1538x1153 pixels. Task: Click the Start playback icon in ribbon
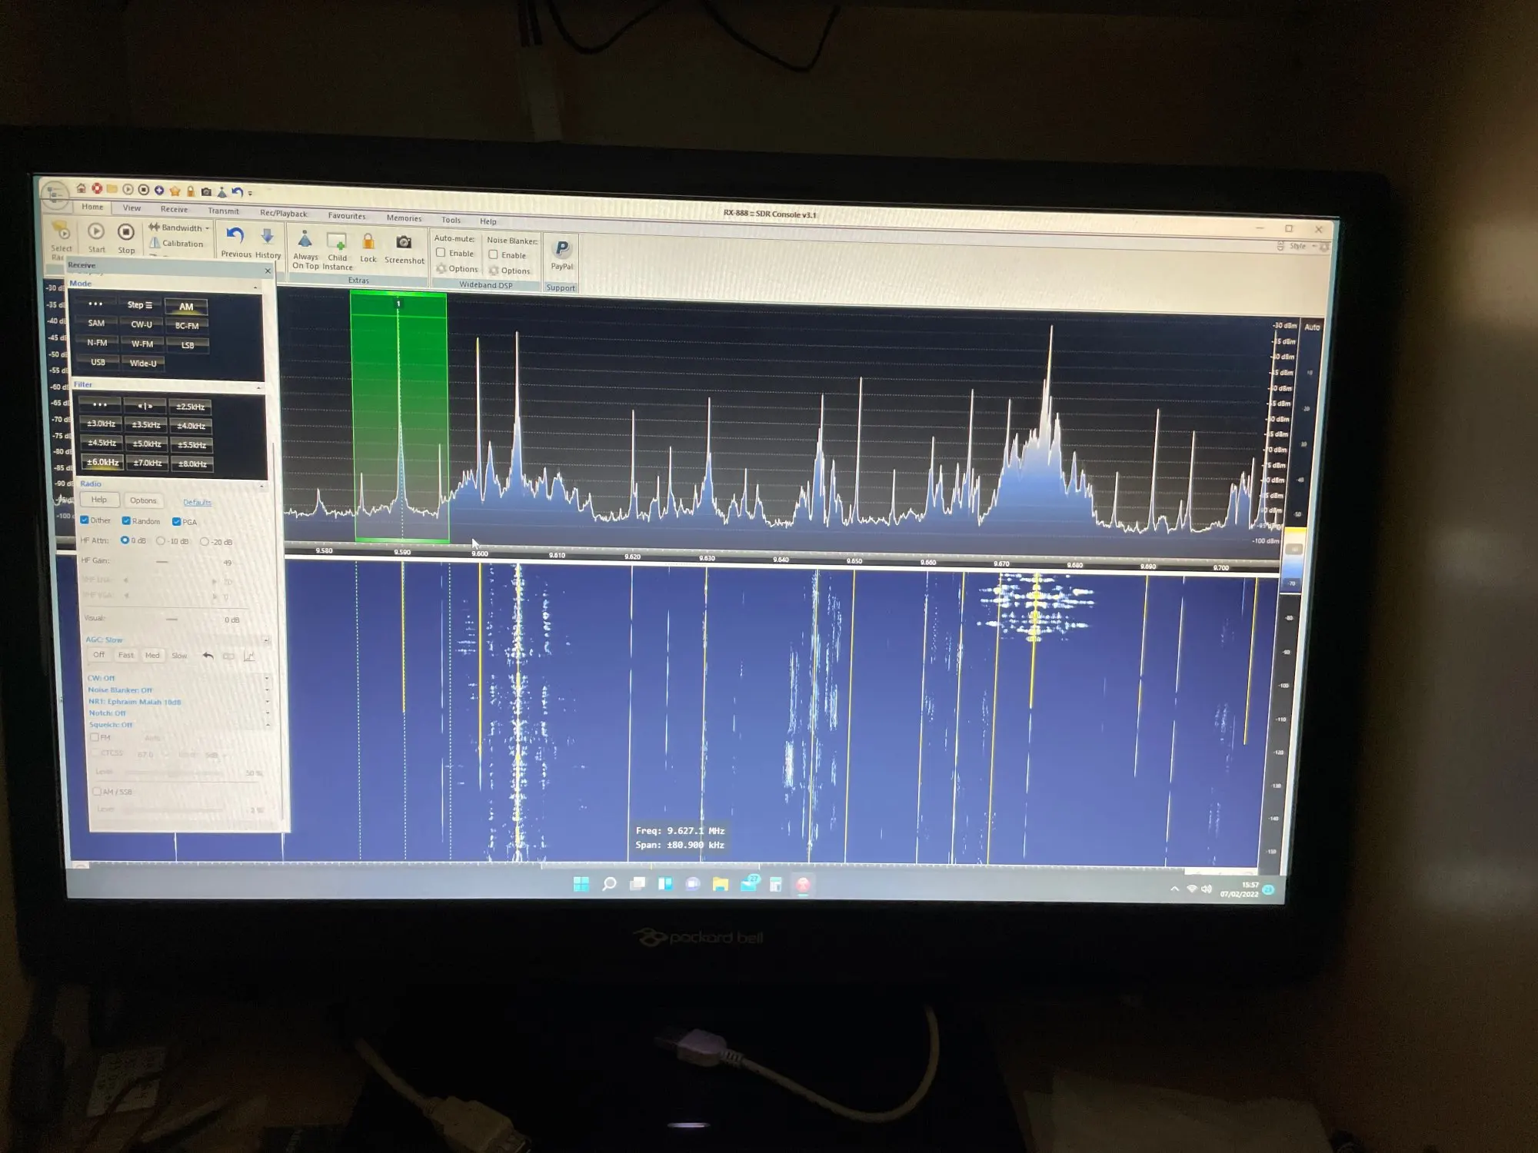tap(96, 231)
